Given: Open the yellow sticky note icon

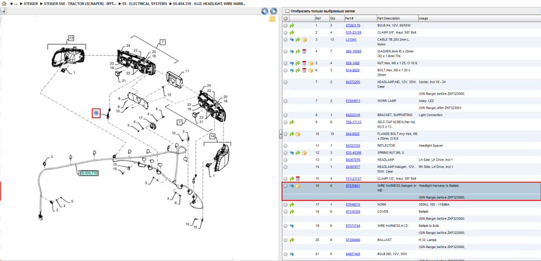Looking at the screenshot, I should (x=272, y=19).
